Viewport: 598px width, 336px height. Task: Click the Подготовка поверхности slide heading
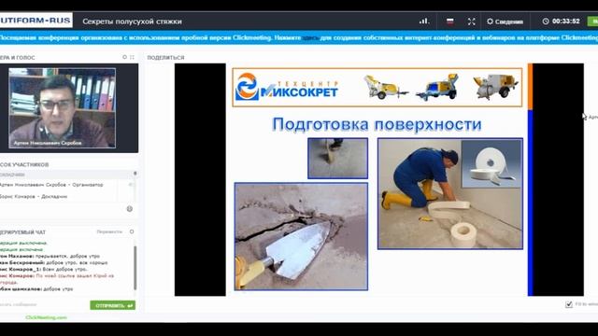click(377, 124)
